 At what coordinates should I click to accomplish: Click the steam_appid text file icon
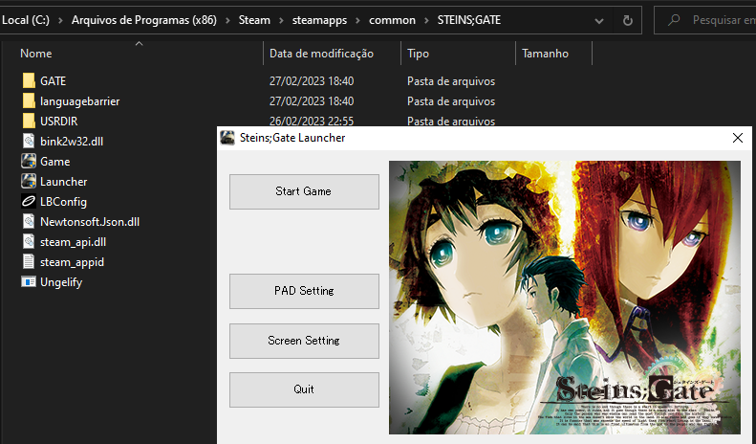(29, 261)
